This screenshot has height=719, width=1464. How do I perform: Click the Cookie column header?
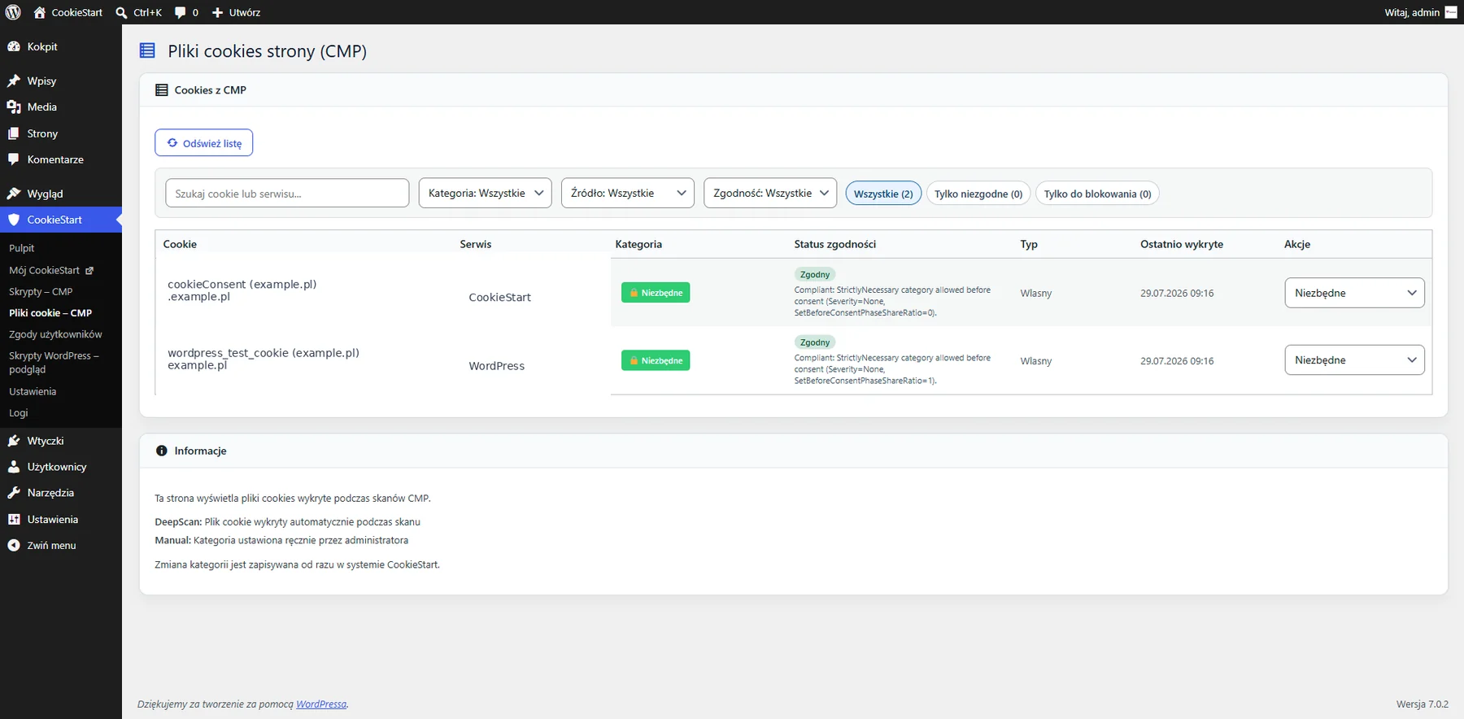180,244
